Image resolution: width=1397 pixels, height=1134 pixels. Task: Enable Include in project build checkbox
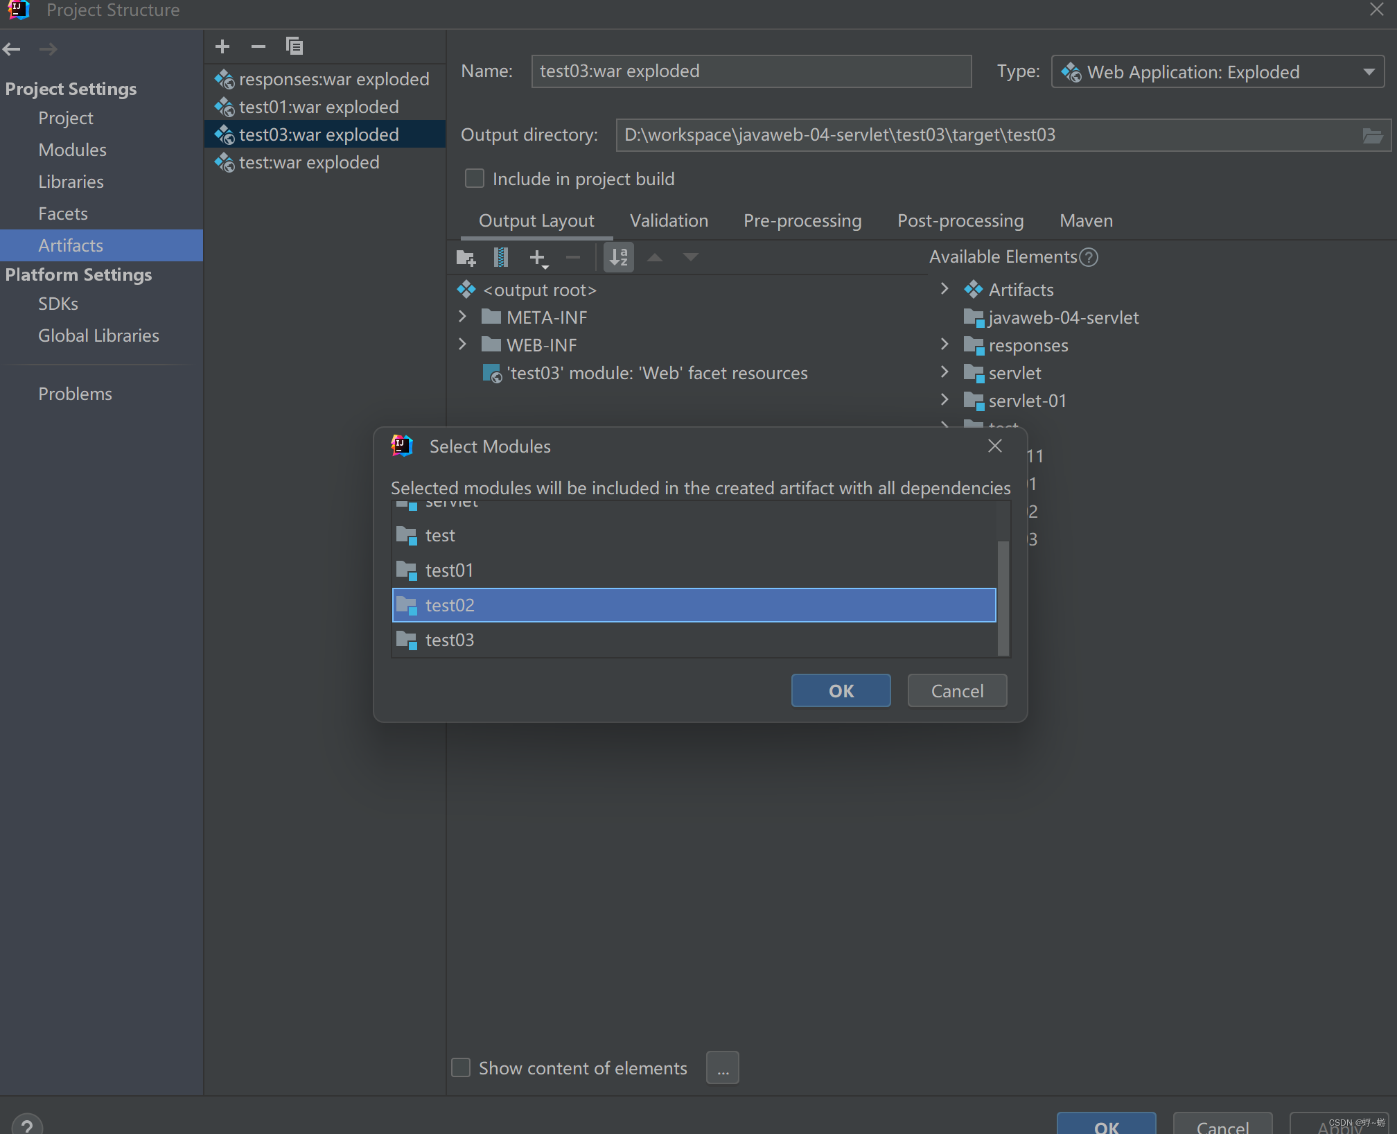[475, 179]
